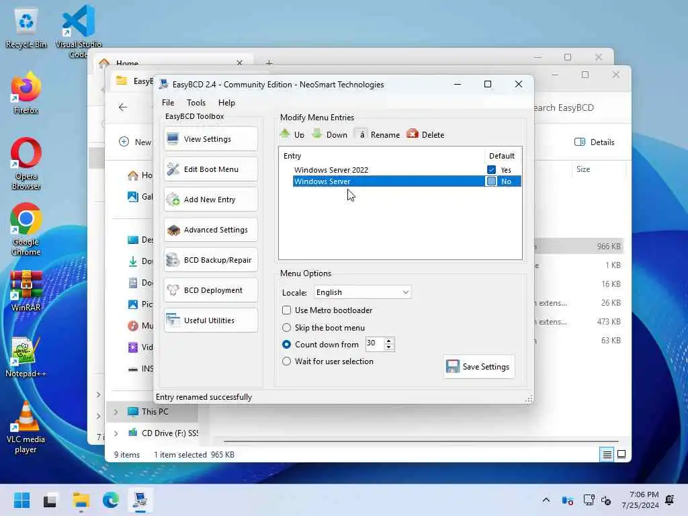The width and height of the screenshot is (688, 516).
Task: Uncheck default for Windows Server 2022
Action: tap(491, 170)
